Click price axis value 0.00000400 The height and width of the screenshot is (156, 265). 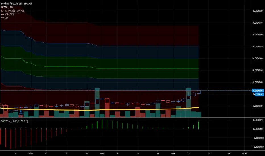pos(258,58)
